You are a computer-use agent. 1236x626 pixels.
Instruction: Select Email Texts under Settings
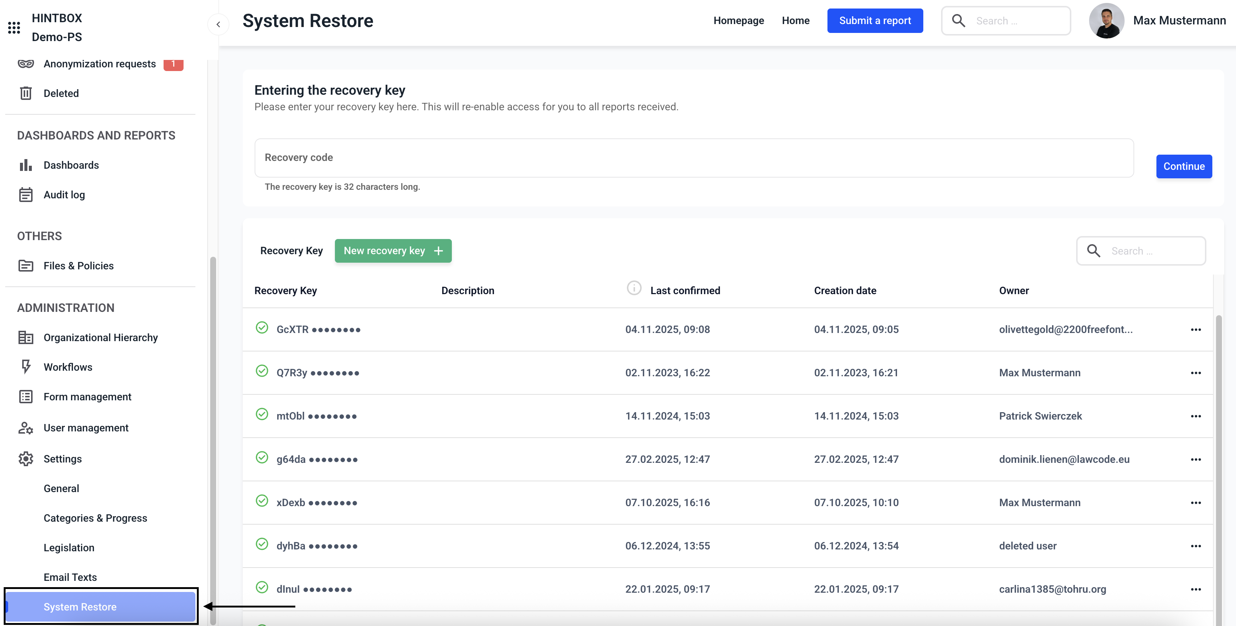click(70, 578)
